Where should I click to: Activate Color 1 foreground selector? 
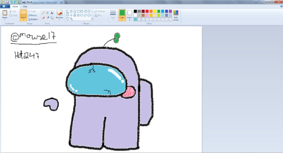[x=122, y=15]
